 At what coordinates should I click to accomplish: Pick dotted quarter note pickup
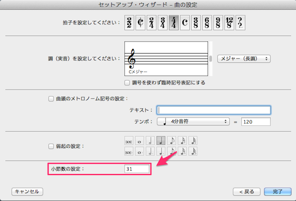pyautogui.click(x=161, y=152)
